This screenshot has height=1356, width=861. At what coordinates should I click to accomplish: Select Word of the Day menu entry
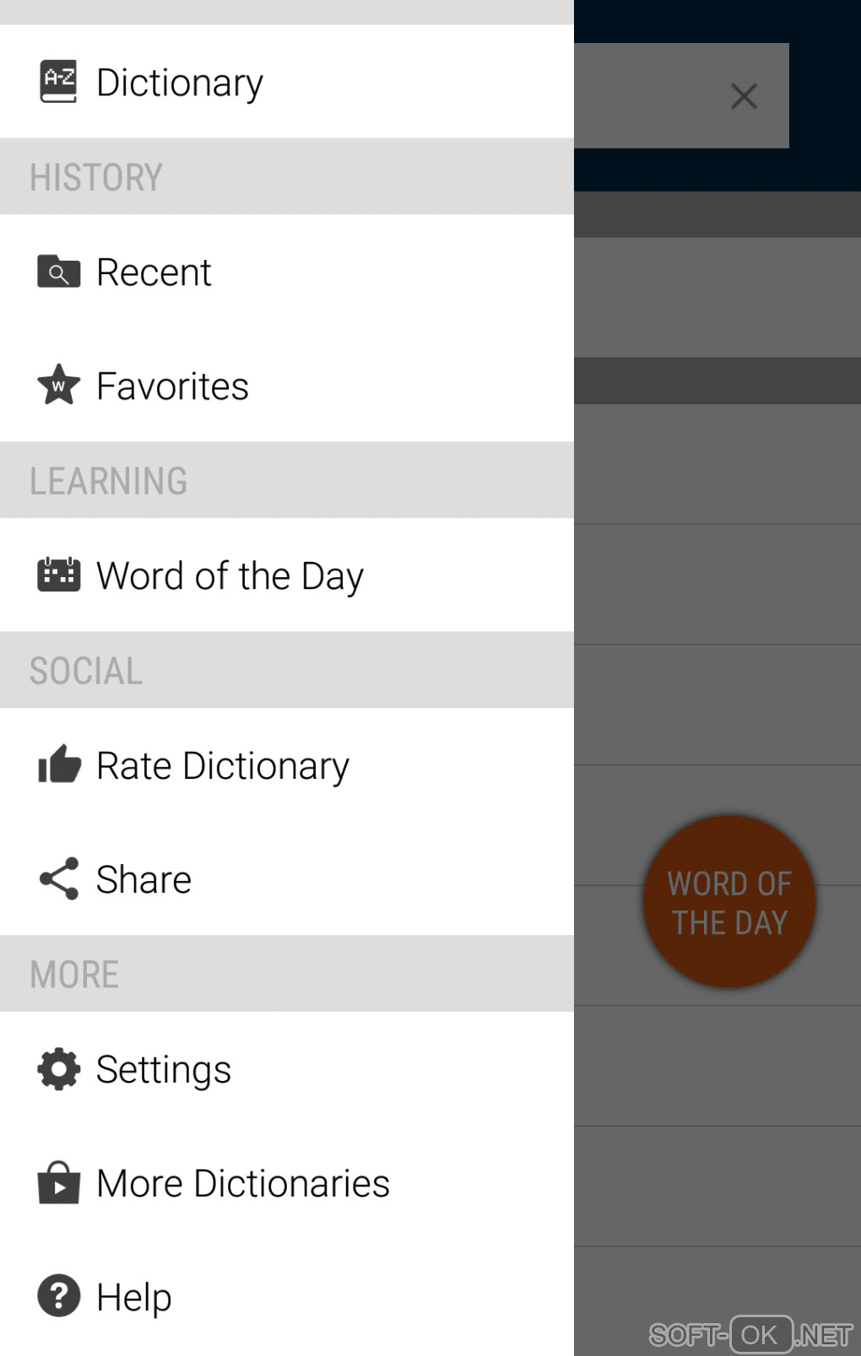click(230, 576)
